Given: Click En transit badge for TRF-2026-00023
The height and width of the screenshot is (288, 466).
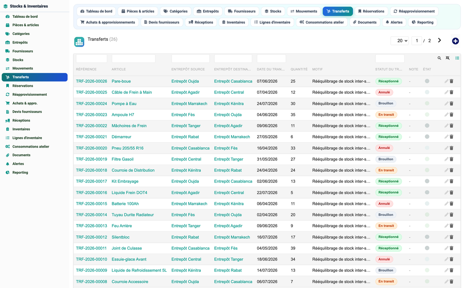Looking at the screenshot, I should click(x=386, y=115).
